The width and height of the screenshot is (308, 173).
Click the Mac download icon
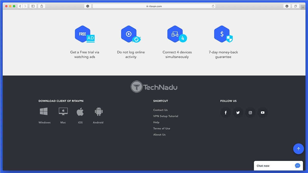pos(63,111)
